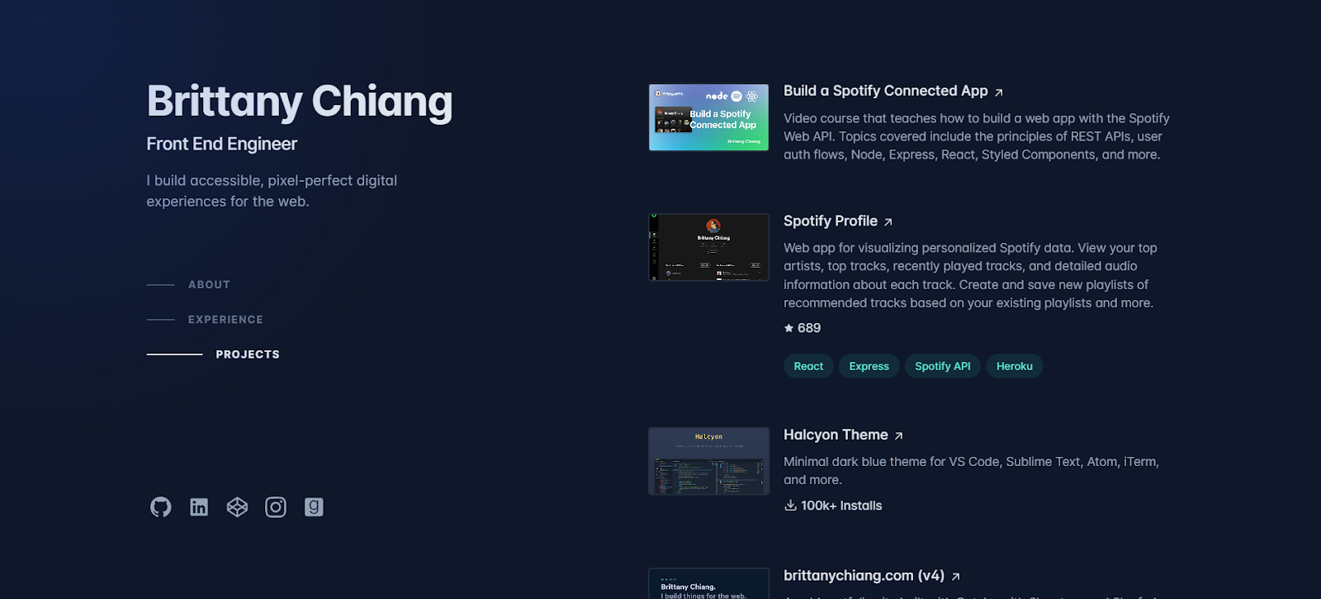
Task: Click arrow icon beside Halcyon Theme
Action: click(899, 436)
